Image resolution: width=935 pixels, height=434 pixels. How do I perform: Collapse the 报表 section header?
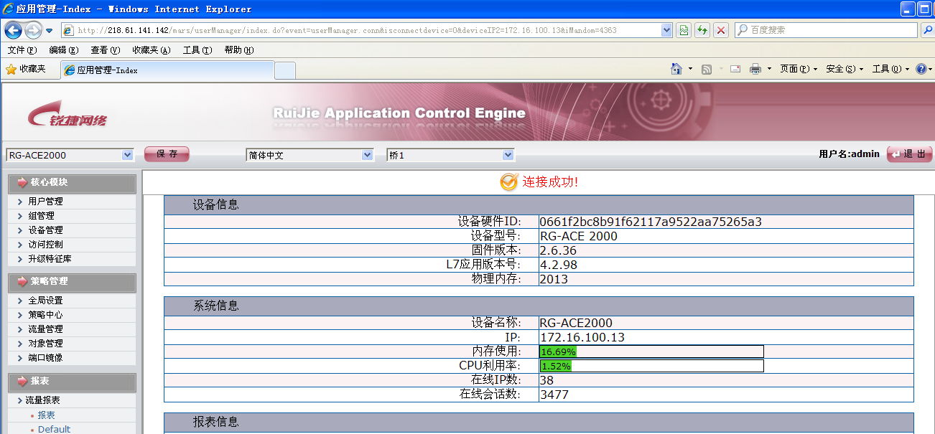(71, 382)
